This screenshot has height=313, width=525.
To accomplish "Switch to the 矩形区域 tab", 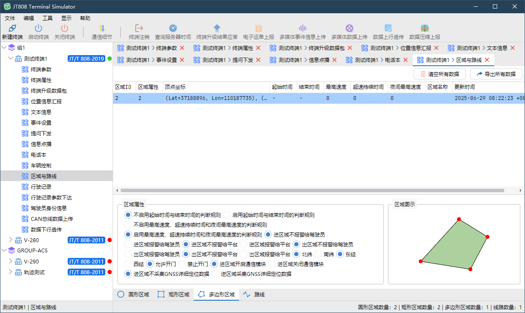I will 173,294.
